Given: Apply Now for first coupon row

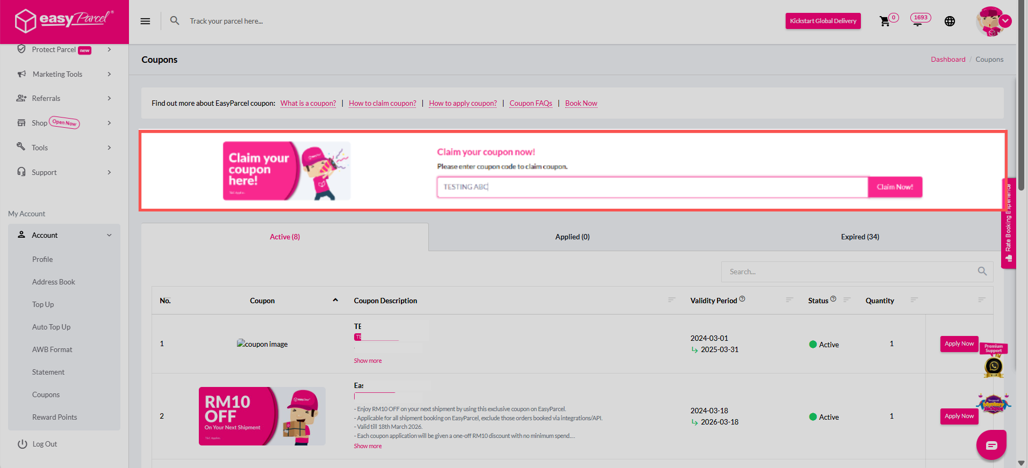Looking at the screenshot, I should pyautogui.click(x=959, y=343).
